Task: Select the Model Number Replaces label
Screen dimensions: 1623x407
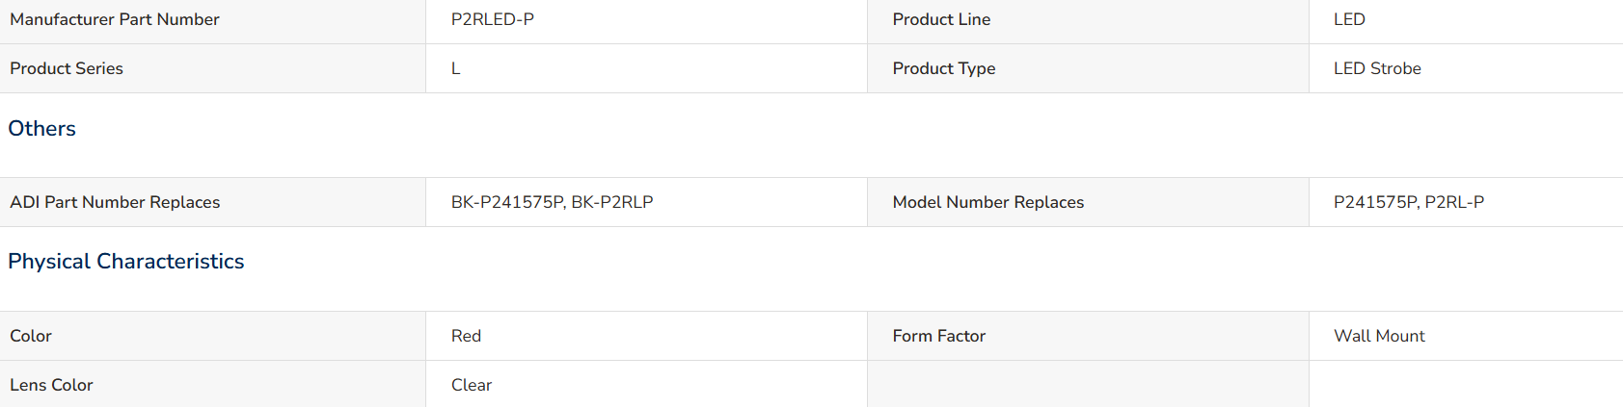Action: (988, 202)
